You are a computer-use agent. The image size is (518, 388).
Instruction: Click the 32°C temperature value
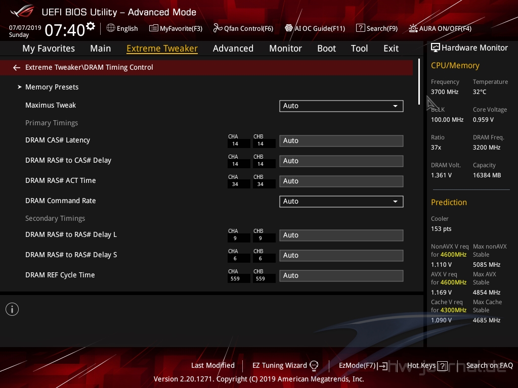[480, 92]
